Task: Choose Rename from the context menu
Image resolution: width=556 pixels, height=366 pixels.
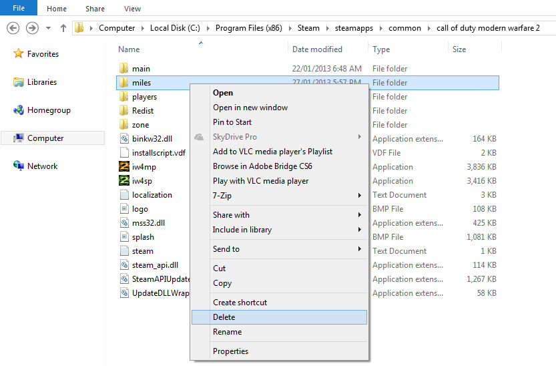Action: point(279,332)
